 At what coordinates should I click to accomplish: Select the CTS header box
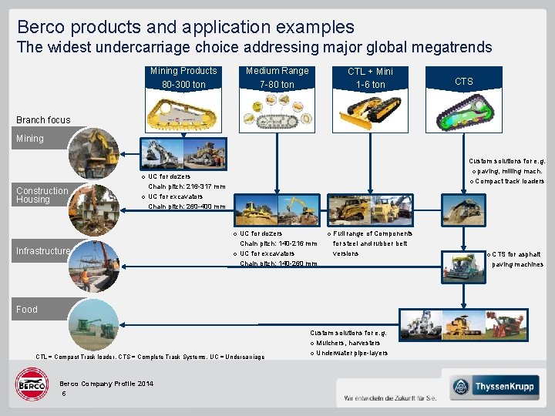tap(464, 79)
